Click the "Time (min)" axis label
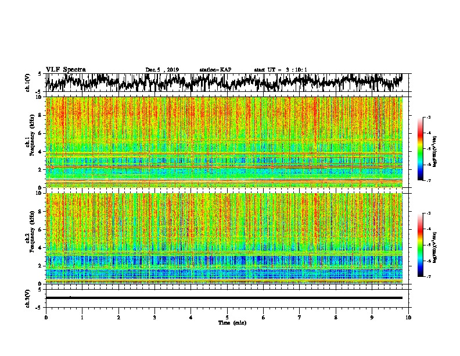 pyautogui.click(x=232, y=323)
